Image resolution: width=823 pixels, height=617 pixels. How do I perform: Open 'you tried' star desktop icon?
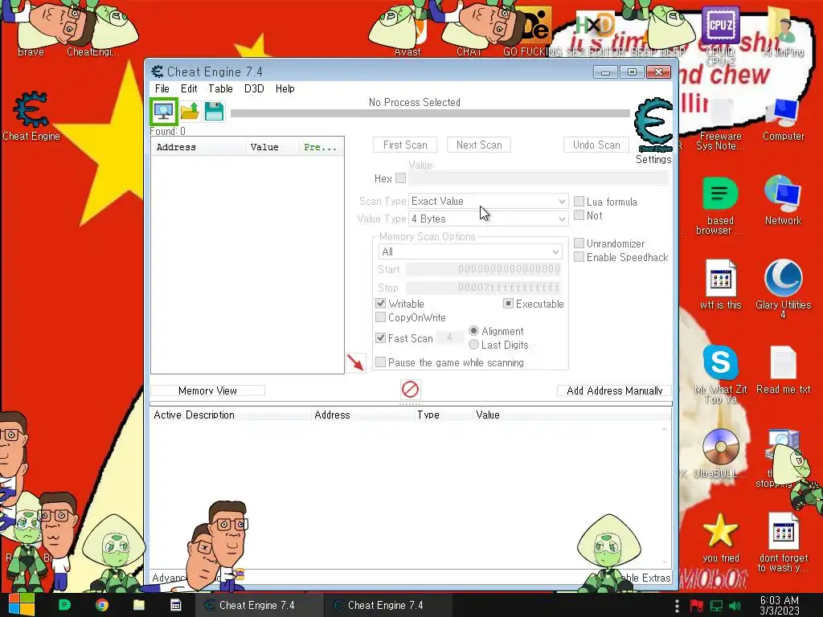pos(720,537)
